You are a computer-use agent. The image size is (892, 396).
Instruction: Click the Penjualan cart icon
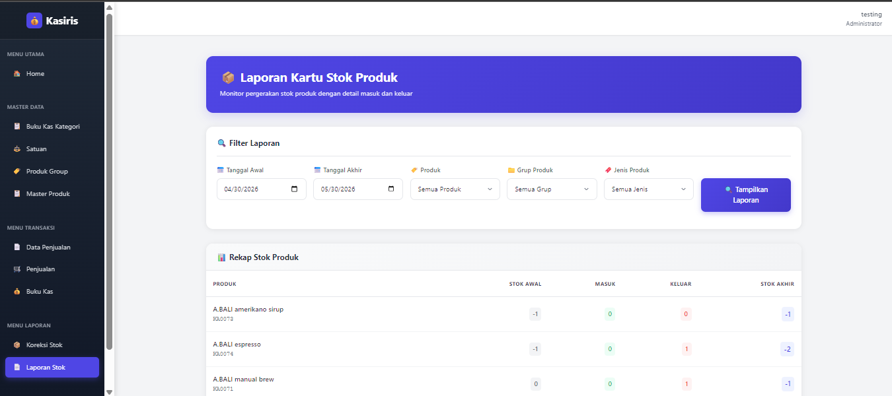click(x=17, y=269)
